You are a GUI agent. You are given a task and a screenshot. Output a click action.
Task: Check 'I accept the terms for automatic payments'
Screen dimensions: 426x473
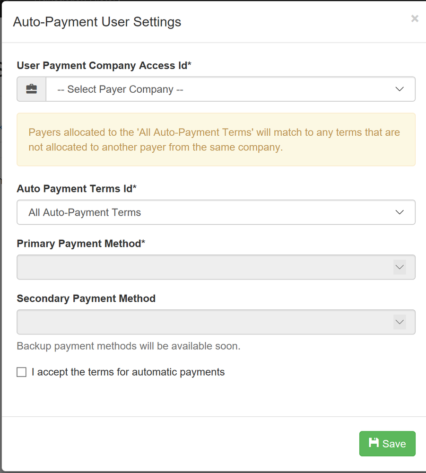click(x=21, y=372)
